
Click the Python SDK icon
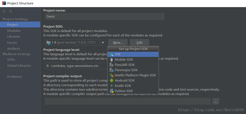pos(112,91)
